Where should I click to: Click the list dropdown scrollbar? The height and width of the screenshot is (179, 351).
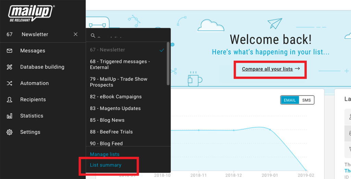(168, 63)
